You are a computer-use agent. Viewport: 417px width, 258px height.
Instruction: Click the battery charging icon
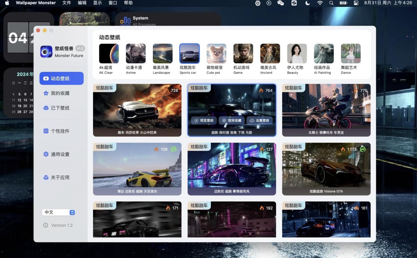pyautogui.click(x=343, y=3)
